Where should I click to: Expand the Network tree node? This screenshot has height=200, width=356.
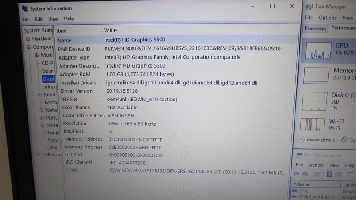pyautogui.click(x=41, y=110)
